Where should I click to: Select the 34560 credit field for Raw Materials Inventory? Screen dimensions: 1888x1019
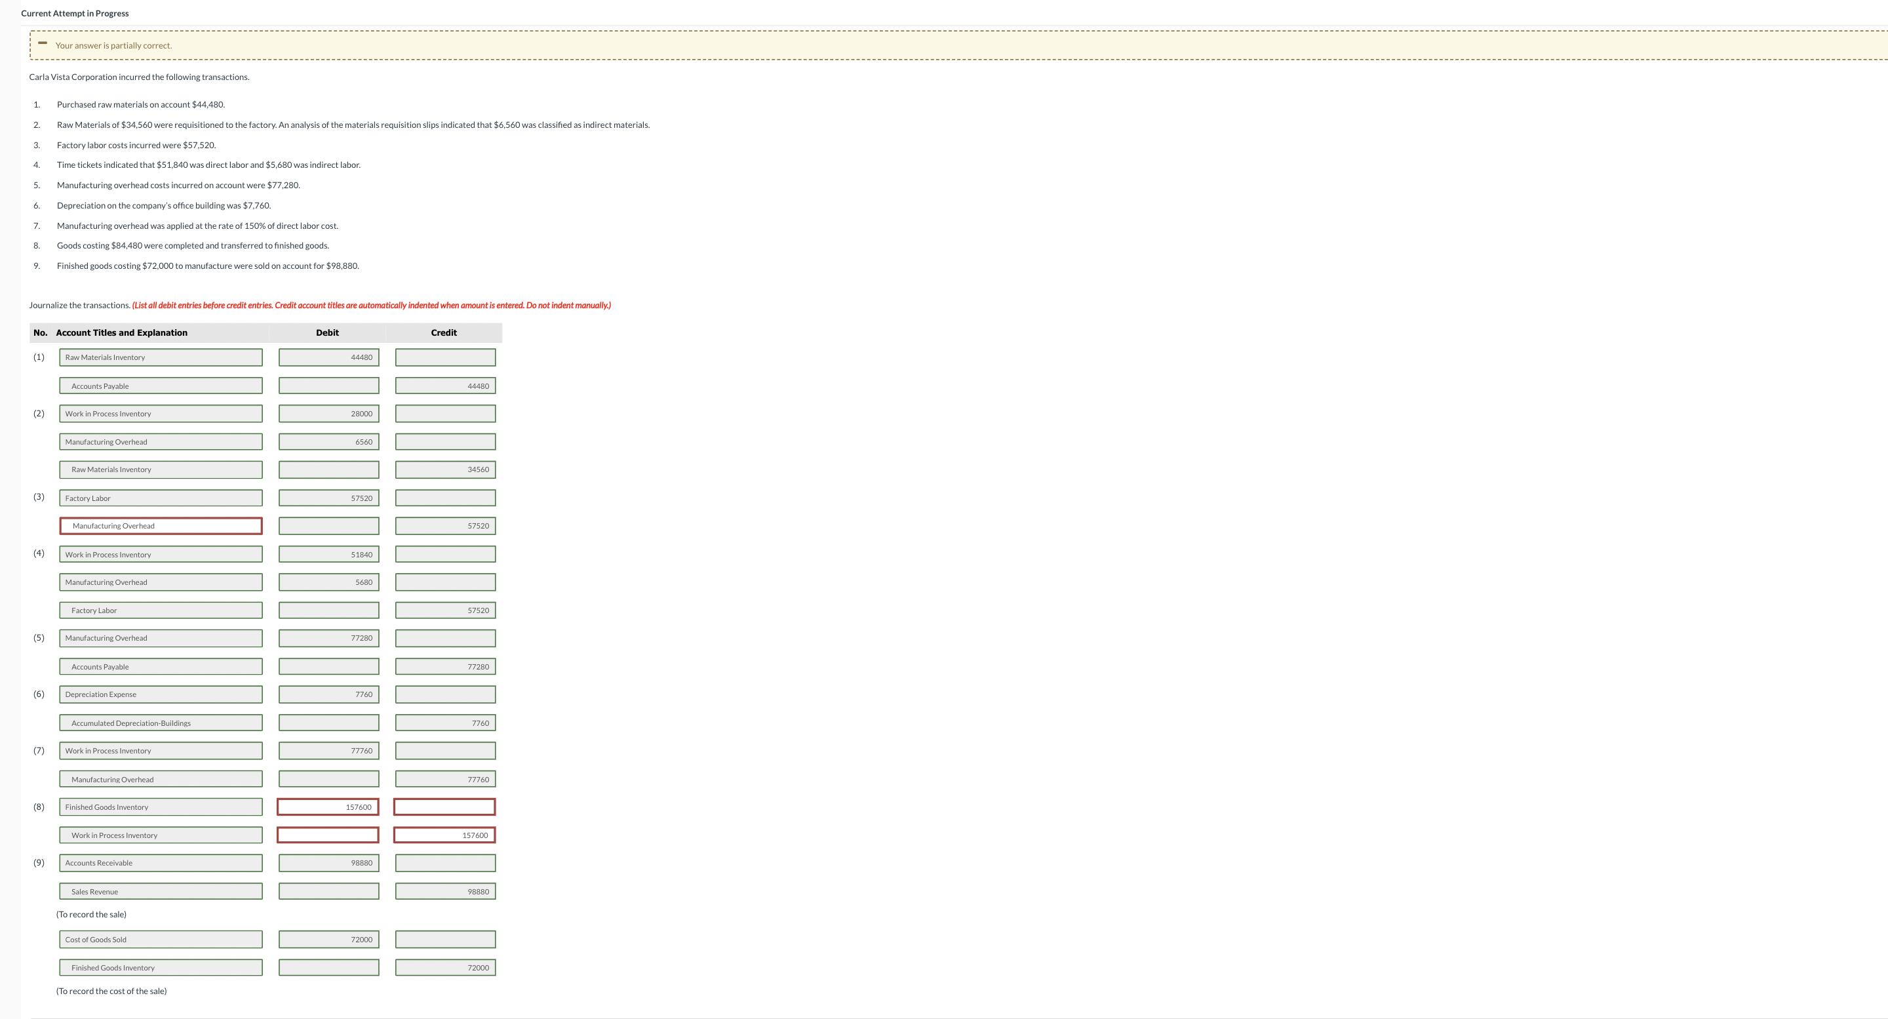point(445,470)
